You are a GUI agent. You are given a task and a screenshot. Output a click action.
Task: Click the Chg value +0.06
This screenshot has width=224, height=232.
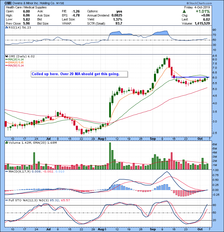[x=206, y=15]
